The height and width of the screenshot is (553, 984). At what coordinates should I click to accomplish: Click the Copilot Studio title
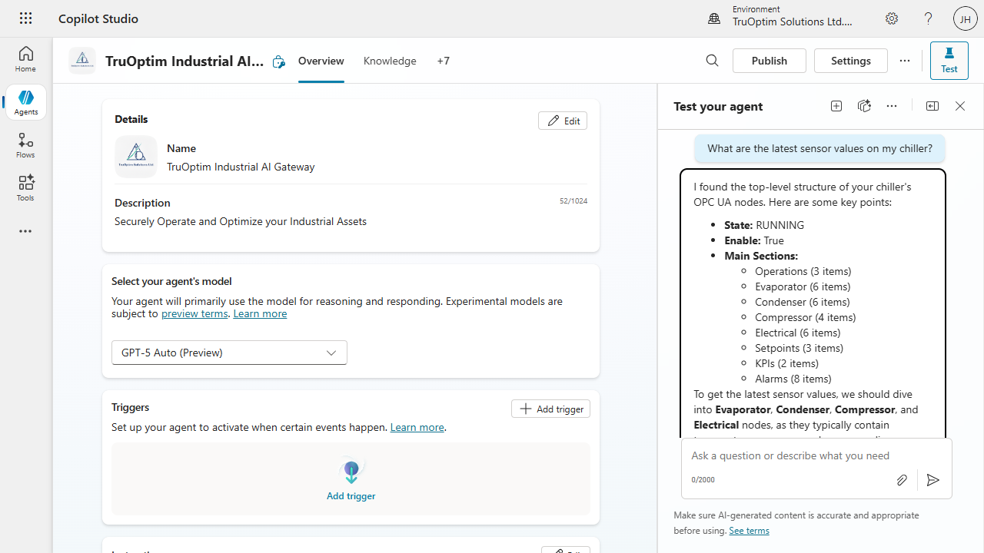pos(98,18)
